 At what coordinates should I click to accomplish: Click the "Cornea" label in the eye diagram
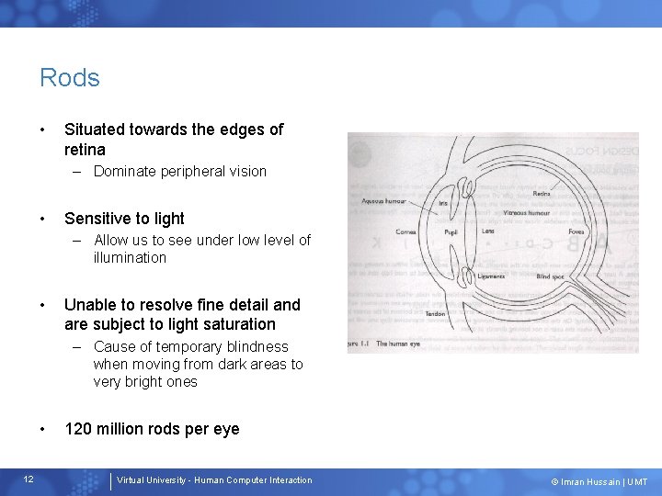tap(405, 231)
